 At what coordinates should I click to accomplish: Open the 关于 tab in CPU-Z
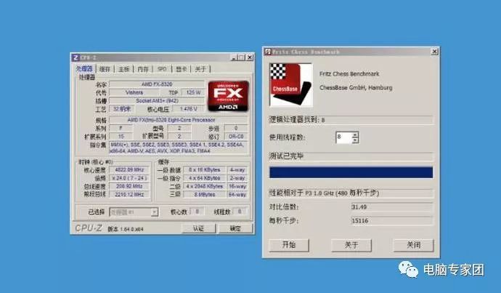200,69
